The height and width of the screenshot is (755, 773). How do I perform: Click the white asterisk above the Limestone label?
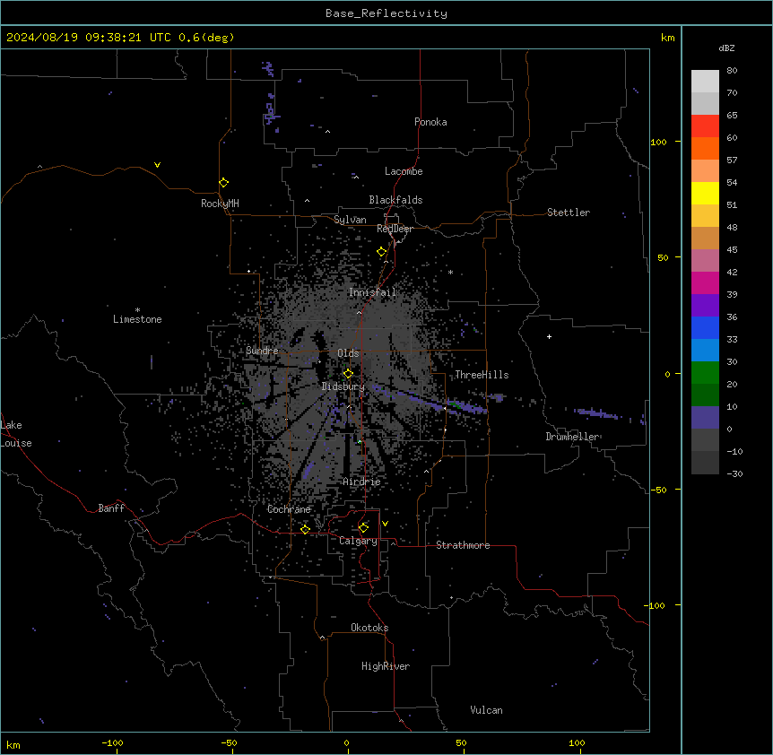point(137,310)
